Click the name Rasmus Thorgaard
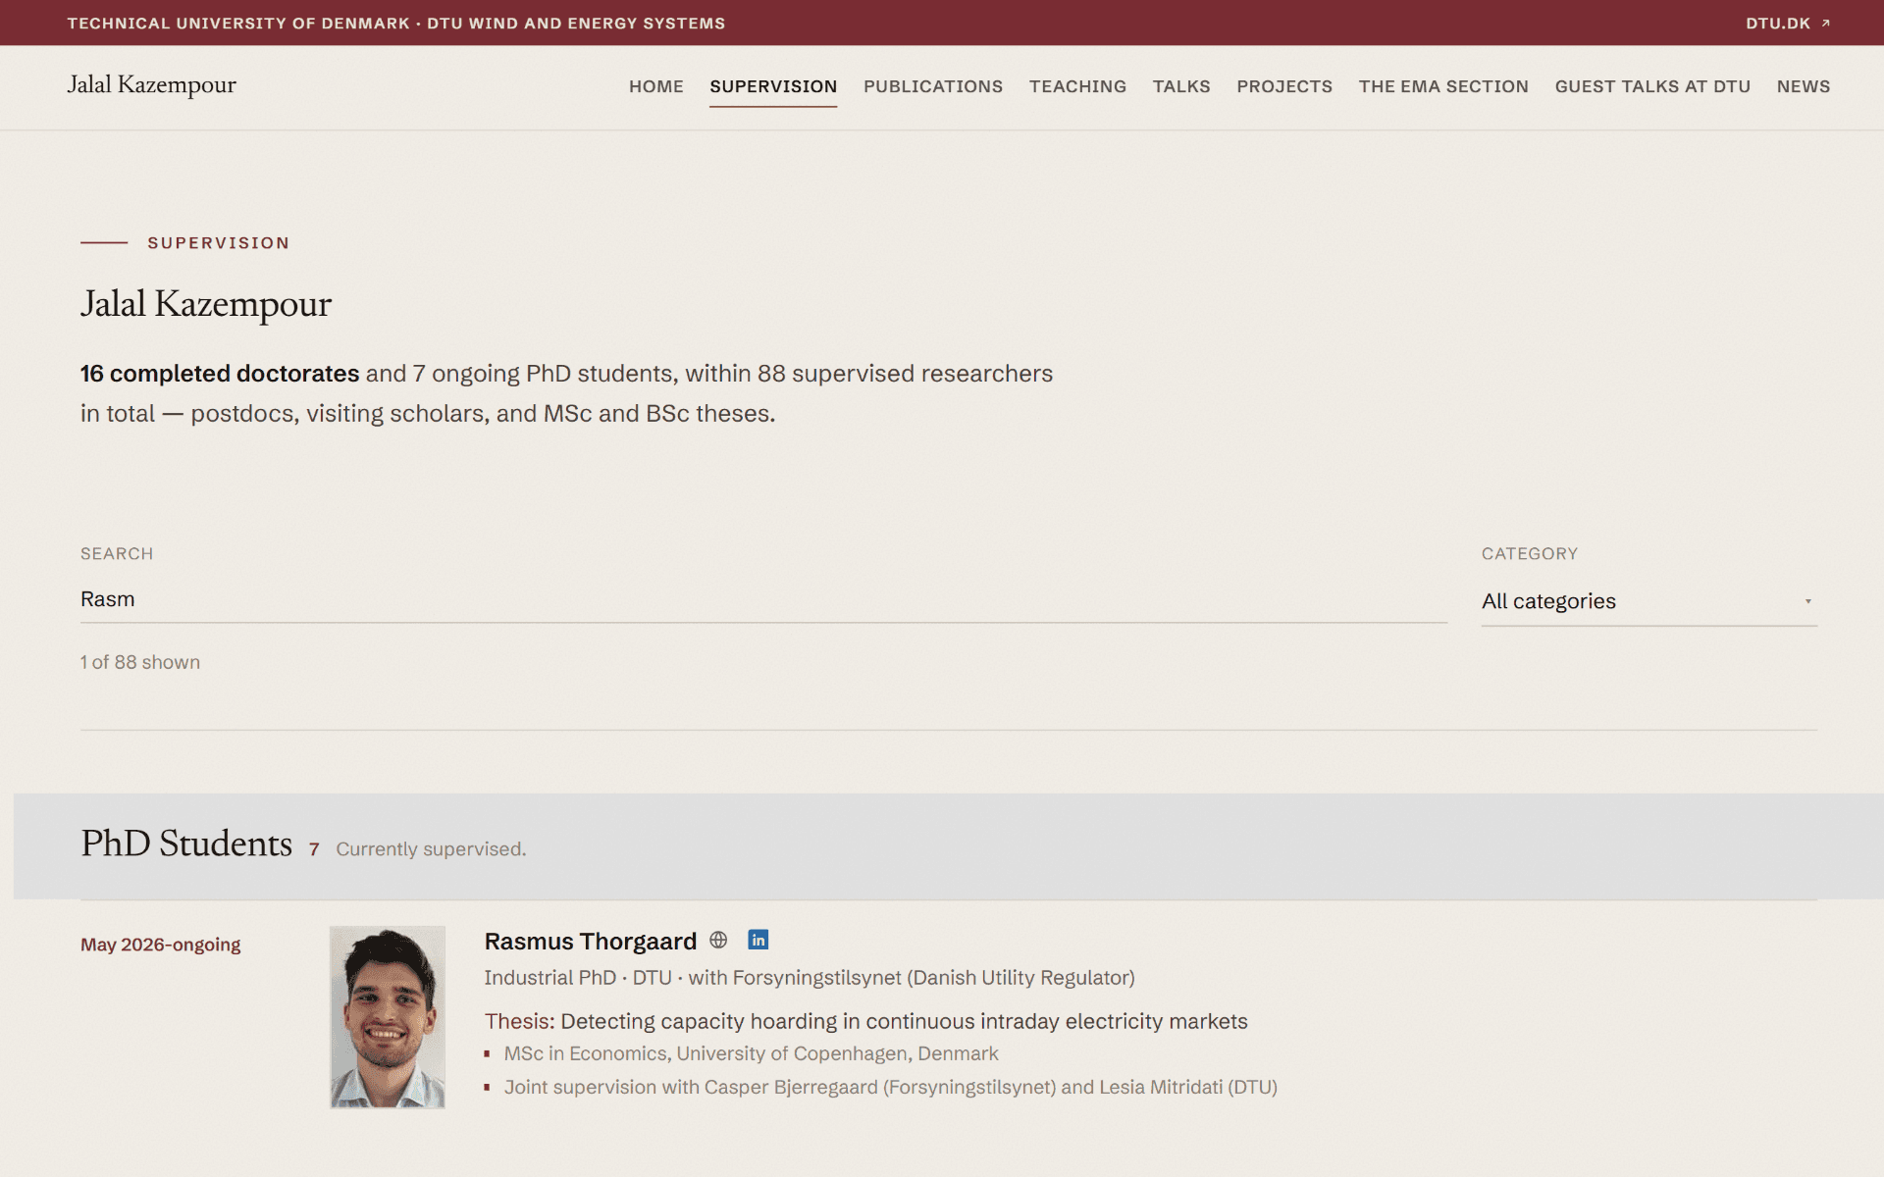 pos(591,942)
